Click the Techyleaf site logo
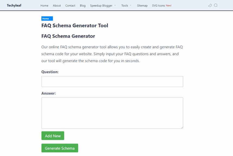Screen dimensions: 233x156 tap(14, 5)
